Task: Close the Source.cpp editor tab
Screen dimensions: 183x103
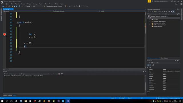Action: coord(13,9)
